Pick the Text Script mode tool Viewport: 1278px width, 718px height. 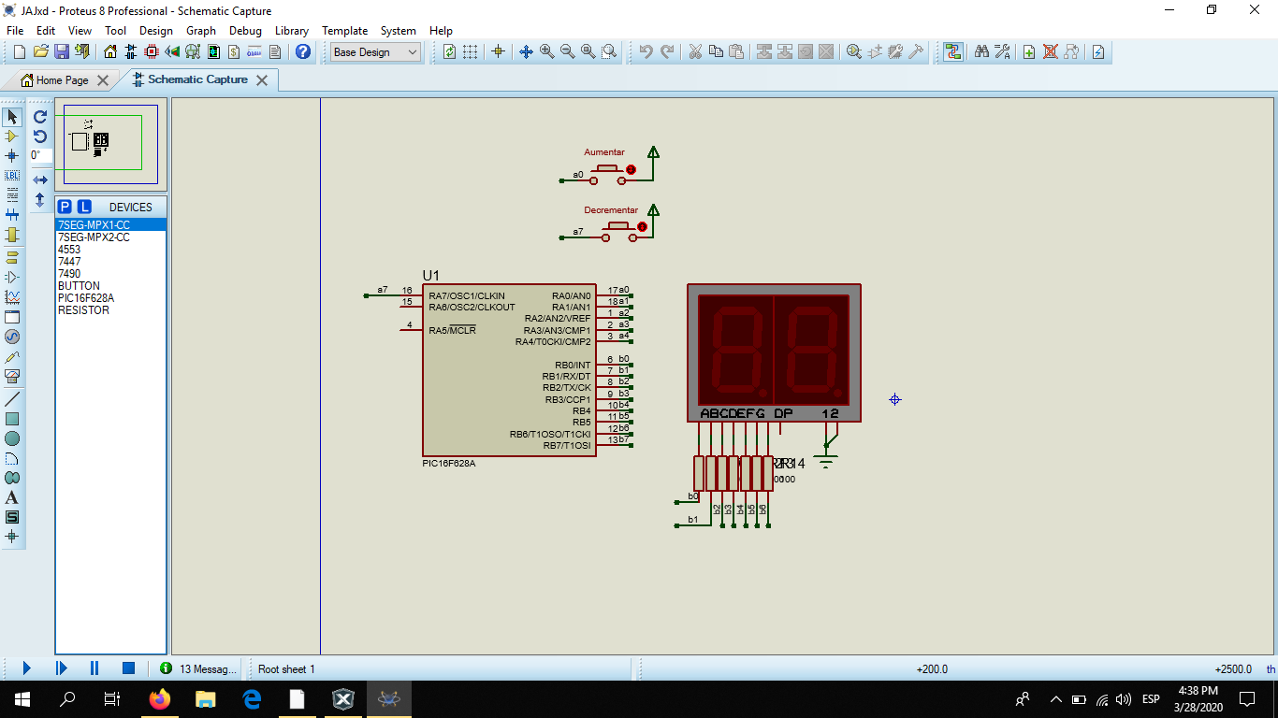[12, 195]
